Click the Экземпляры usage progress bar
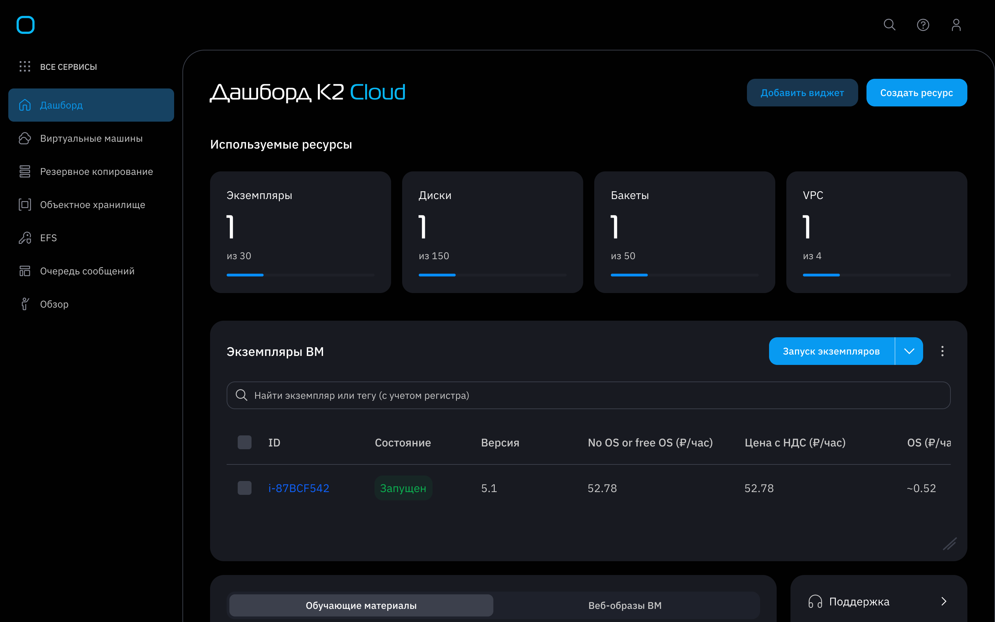The width and height of the screenshot is (995, 622). click(300, 275)
